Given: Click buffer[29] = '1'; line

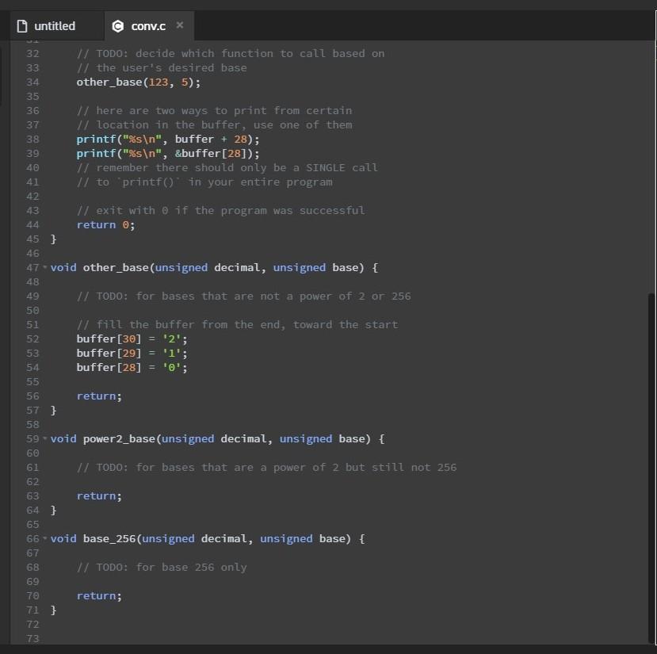Looking at the screenshot, I should 132,353.
